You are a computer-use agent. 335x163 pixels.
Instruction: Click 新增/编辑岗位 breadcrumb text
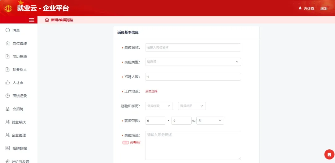(x=62, y=20)
